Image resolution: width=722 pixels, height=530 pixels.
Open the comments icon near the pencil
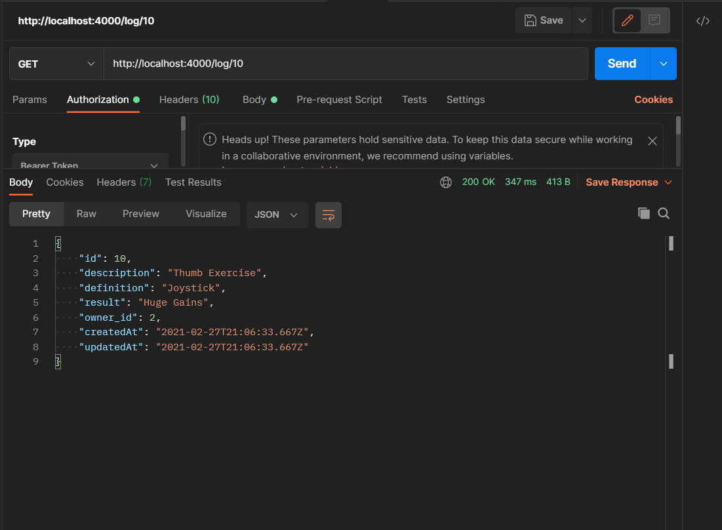coord(654,20)
